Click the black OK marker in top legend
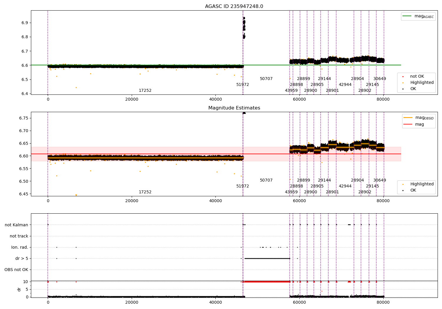The image size is (442, 309). (x=403, y=89)
